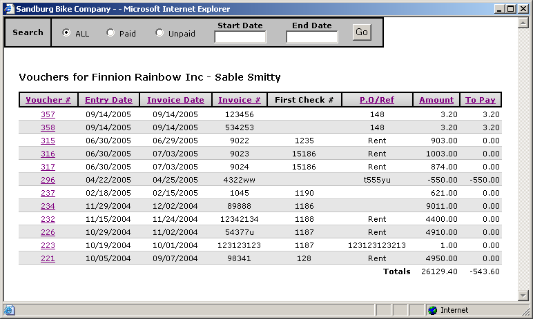Select the Paid radio button

pos(110,33)
